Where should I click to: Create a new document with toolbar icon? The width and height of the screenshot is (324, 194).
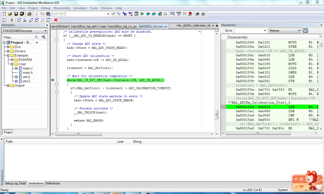(x=4, y=14)
